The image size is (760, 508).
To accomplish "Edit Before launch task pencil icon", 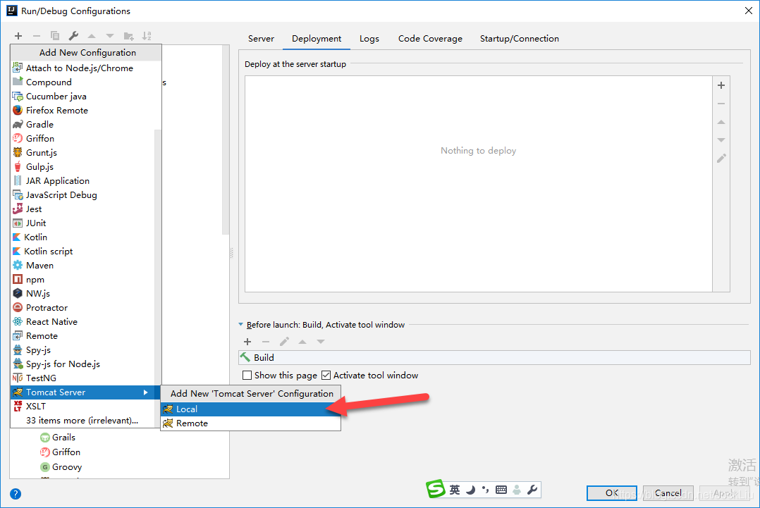I will [x=284, y=342].
